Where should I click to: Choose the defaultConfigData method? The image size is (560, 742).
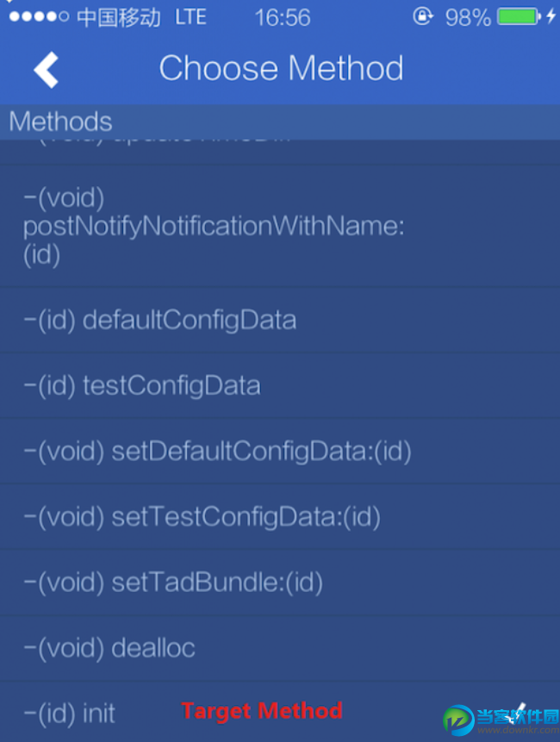160,321
